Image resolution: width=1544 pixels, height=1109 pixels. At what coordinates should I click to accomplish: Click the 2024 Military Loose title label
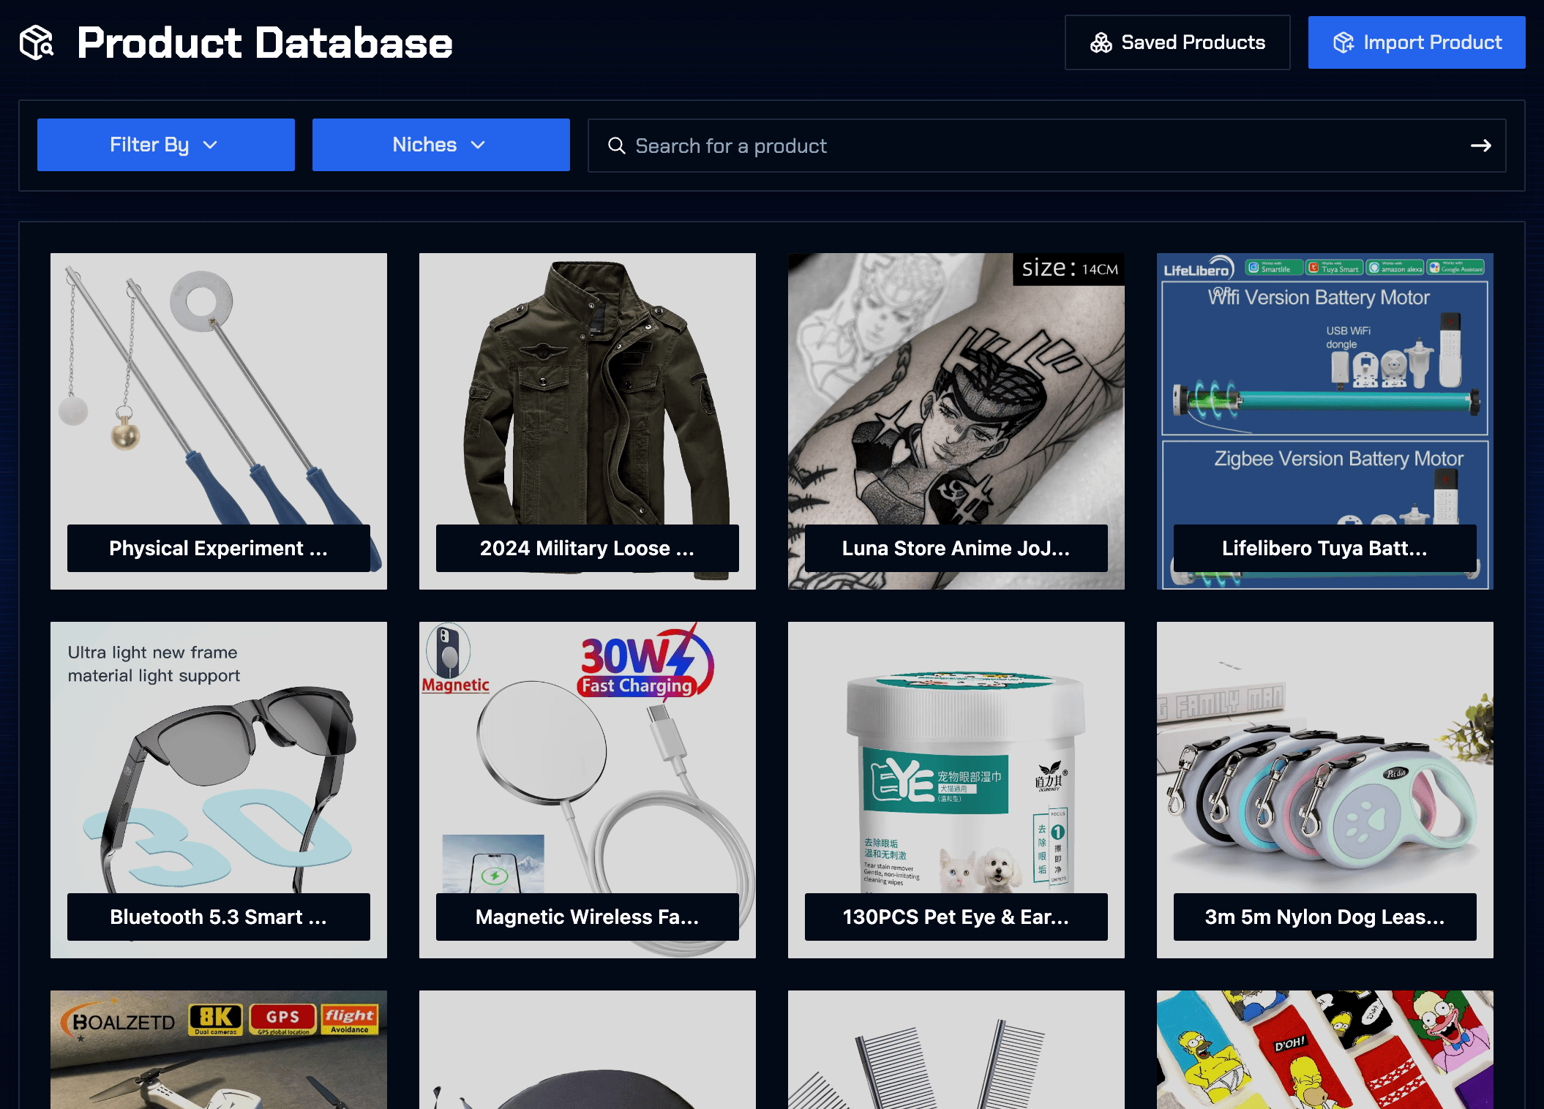tap(588, 548)
